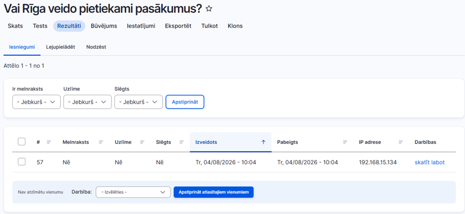Select the Iesniegumi sub-tab

pos(22,47)
